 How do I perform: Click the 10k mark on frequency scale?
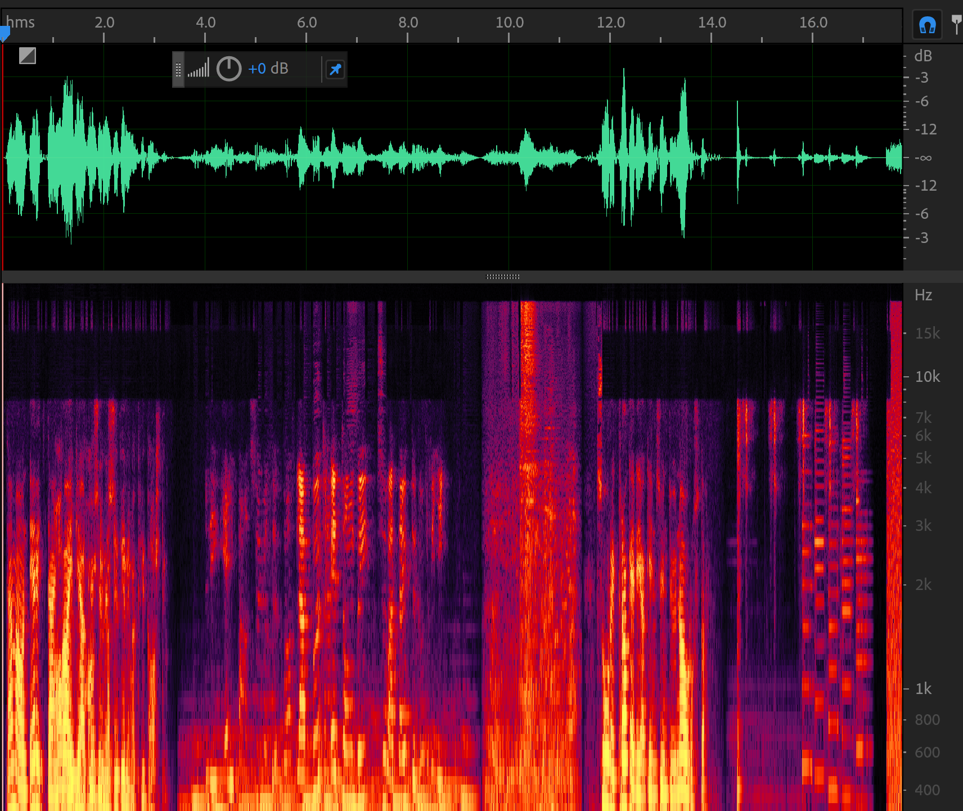(x=927, y=377)
